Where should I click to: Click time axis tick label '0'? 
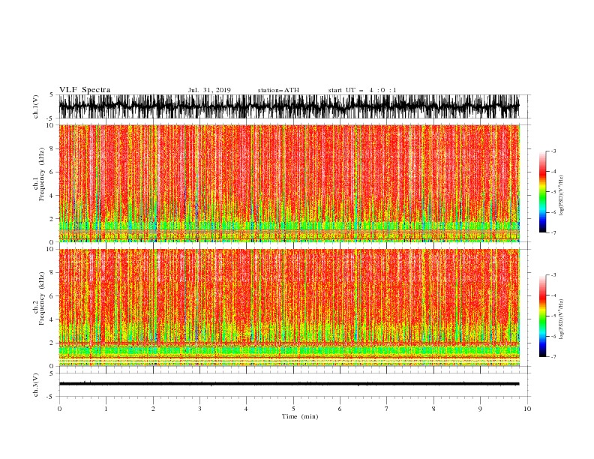pos(59,409)
